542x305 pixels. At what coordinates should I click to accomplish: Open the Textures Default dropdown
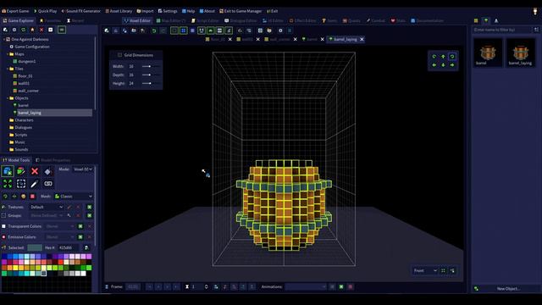pos(46,207)
